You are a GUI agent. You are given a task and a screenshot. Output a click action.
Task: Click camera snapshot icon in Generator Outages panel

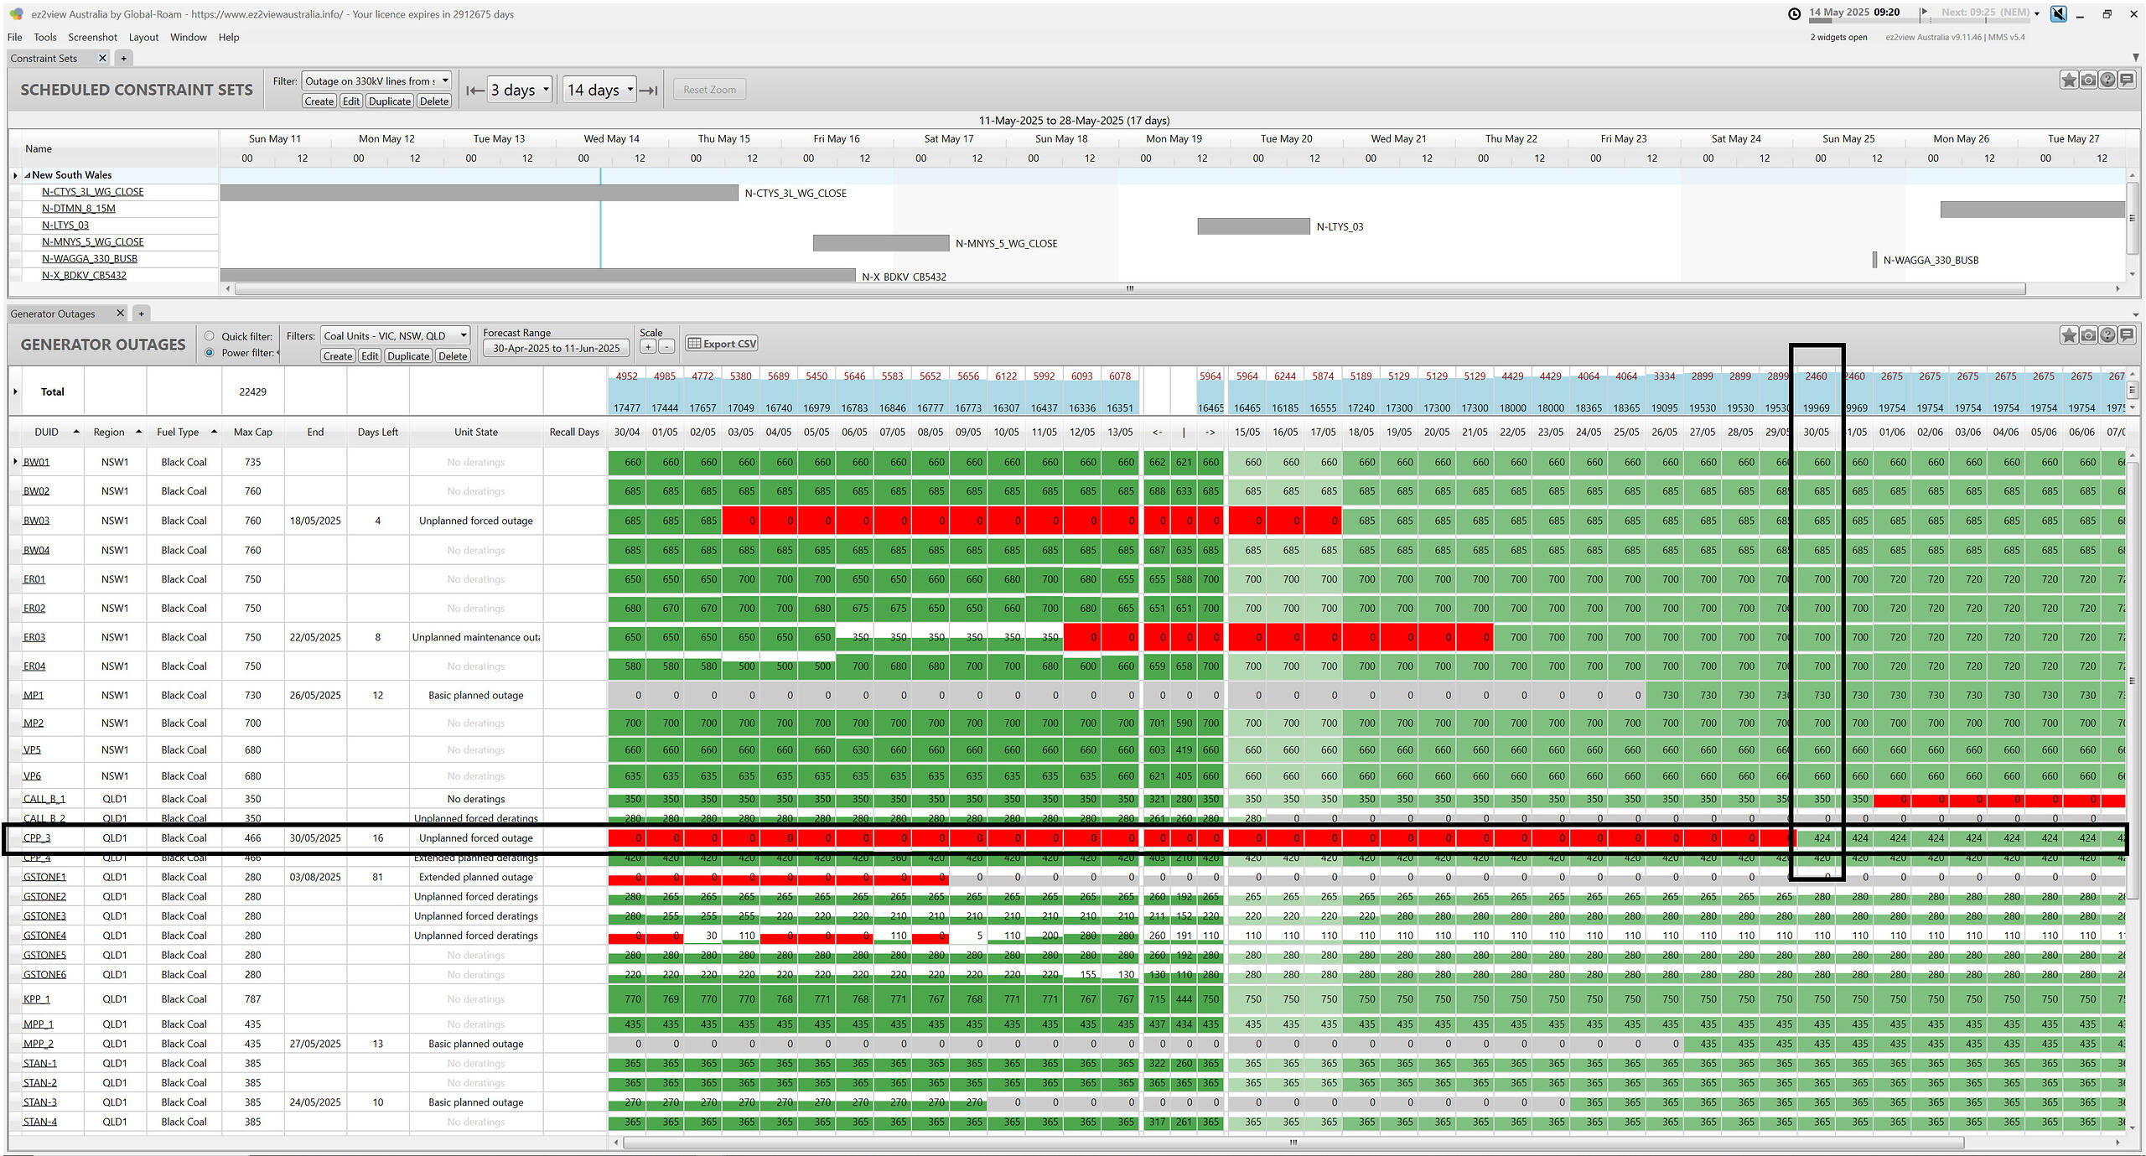2088,335
